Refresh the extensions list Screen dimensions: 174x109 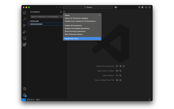pos(61,12)
